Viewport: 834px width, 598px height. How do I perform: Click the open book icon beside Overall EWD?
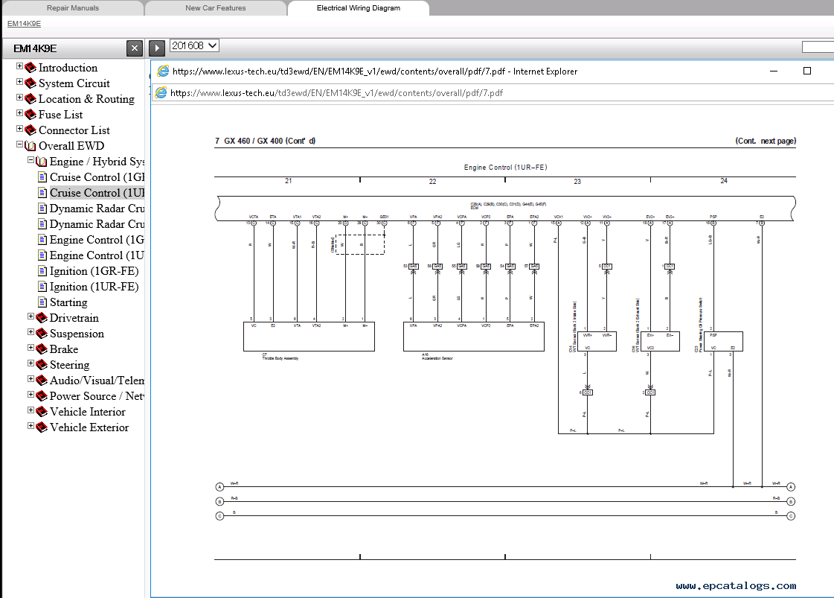tap(31, 146)
